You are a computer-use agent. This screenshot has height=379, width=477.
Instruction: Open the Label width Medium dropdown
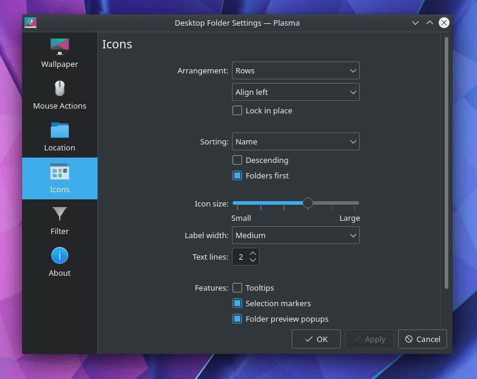coord(295,235)
